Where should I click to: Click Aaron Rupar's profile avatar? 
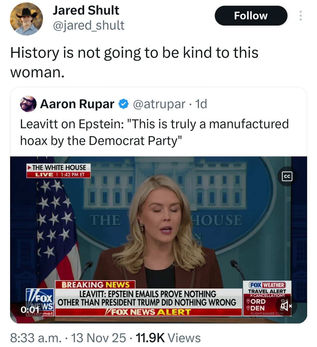(28, 104)
